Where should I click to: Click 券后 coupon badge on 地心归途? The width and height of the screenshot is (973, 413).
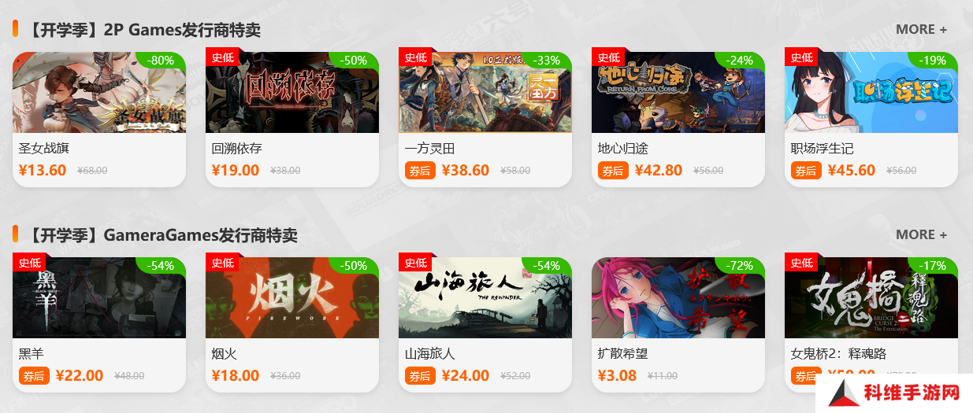[x=612, y=171]
